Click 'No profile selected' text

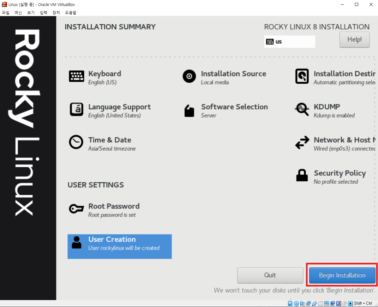(336, 182)
